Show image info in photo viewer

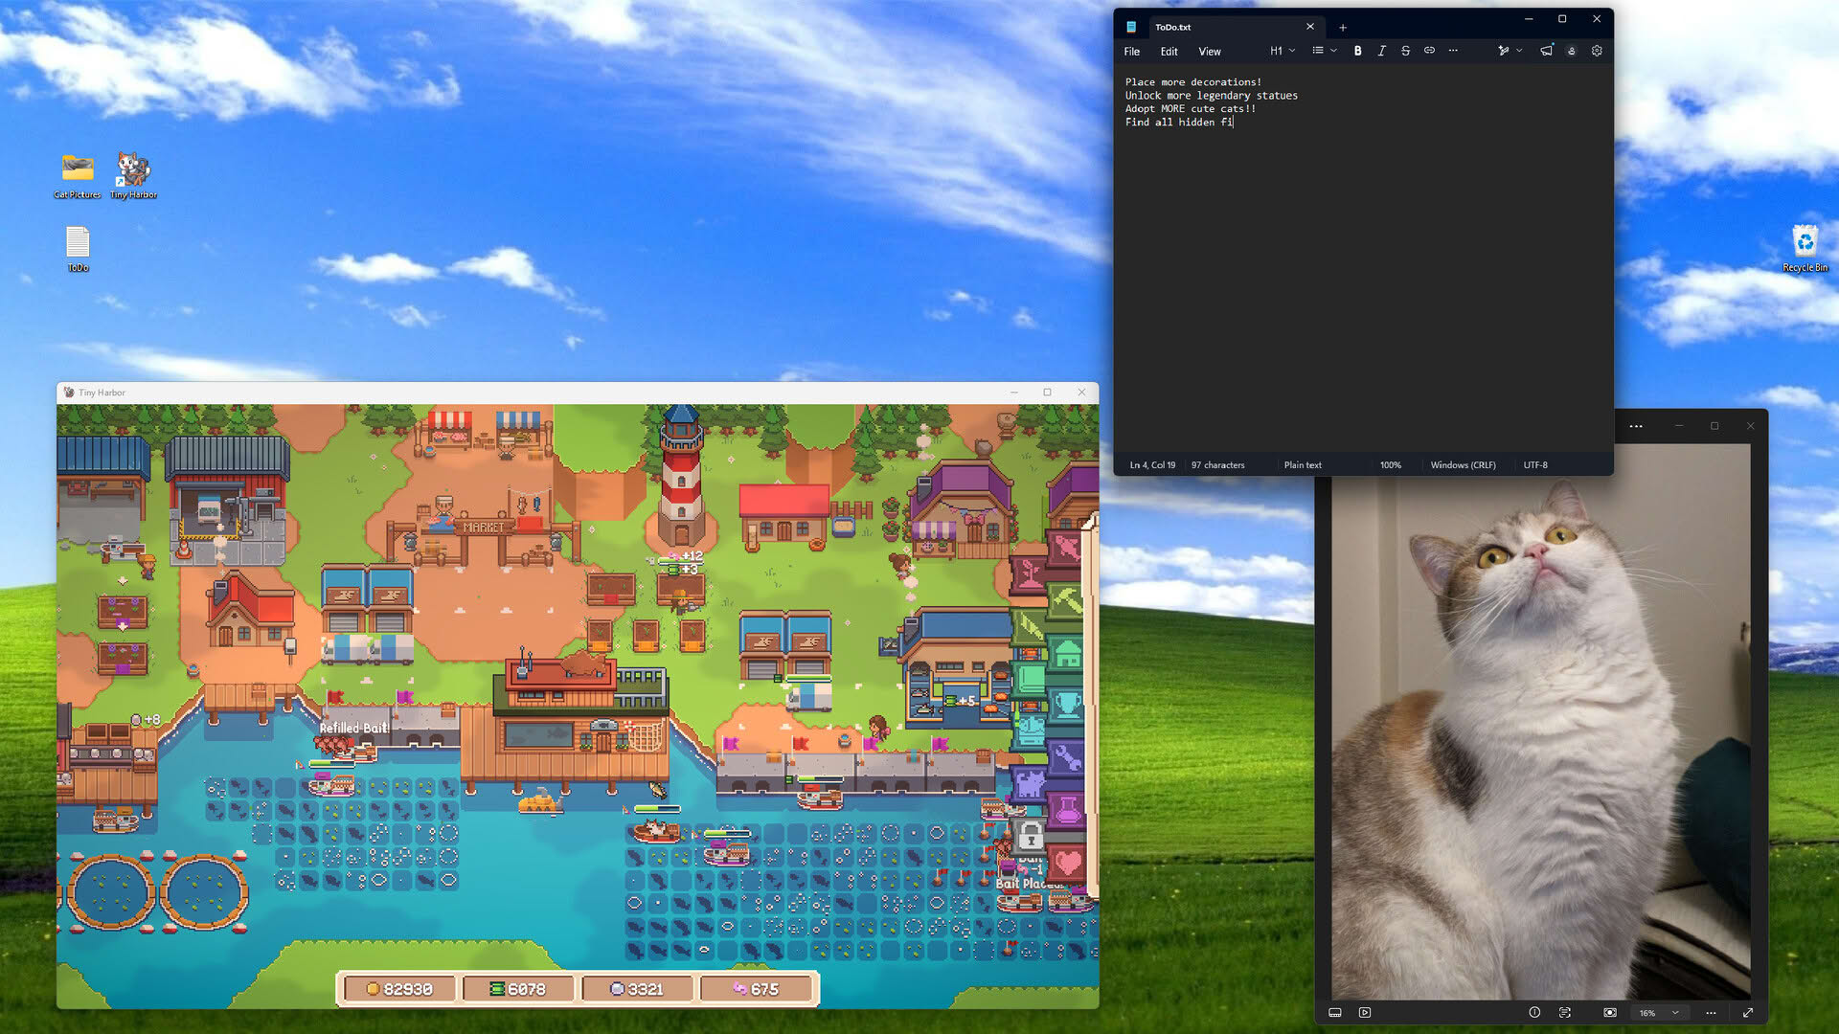point(1534,1013)
